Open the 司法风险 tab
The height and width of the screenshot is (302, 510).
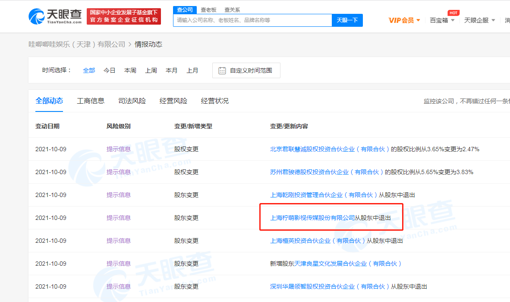coord(132,101)
